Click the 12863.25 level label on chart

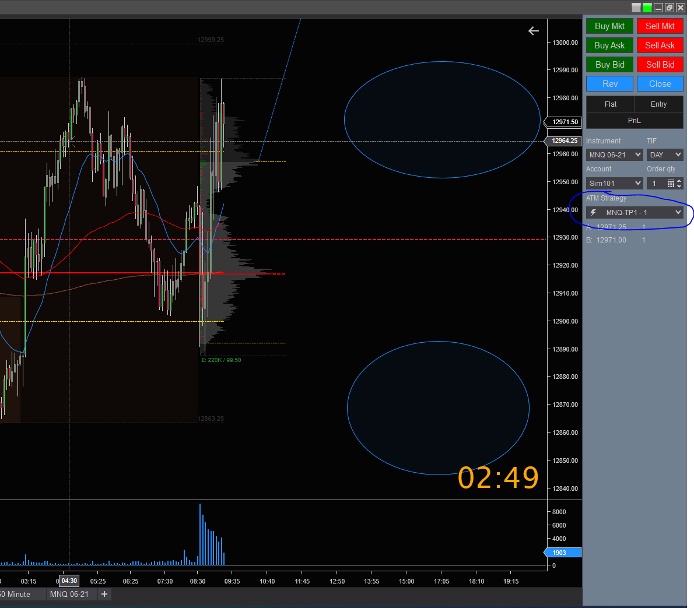[x=211, y=419]
